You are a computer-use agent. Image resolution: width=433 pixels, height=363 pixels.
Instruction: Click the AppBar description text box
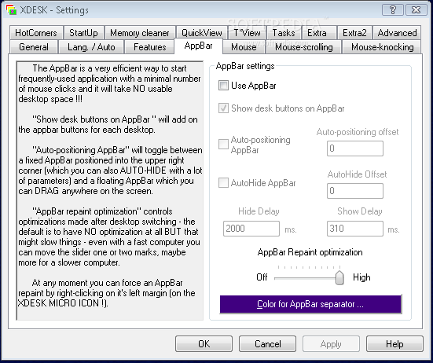(110, 190)
